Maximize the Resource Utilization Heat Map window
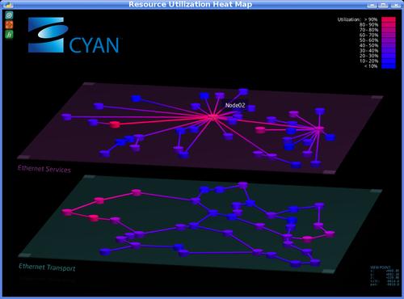404x299 pixels. point(384,5)
